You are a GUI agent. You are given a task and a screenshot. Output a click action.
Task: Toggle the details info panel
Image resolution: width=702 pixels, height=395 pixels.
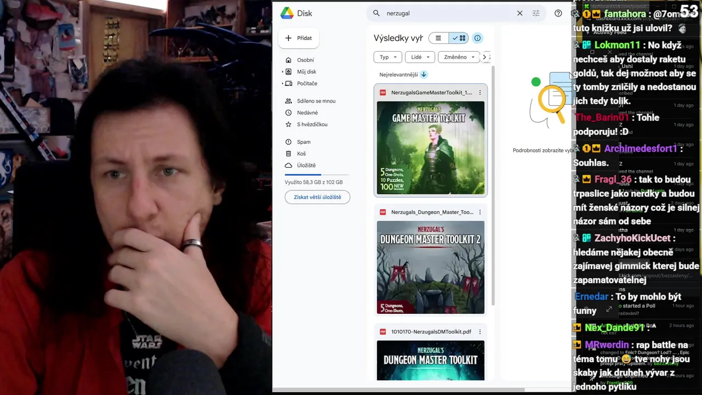(478, 38)
